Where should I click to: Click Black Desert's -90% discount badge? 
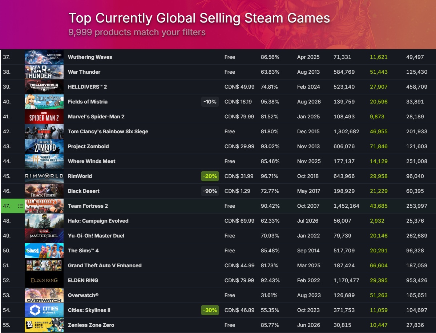tap(210, 191)
